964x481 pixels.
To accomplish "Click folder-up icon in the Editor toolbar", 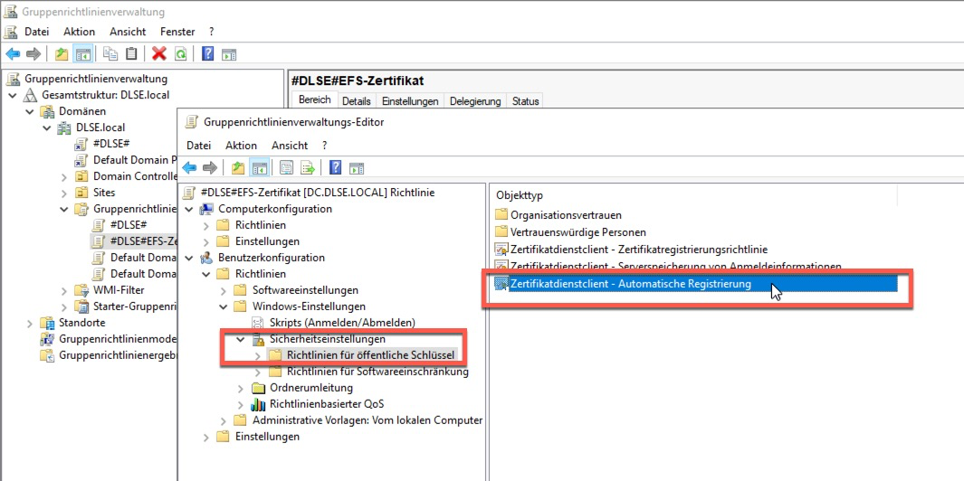I will click(237, 167).
